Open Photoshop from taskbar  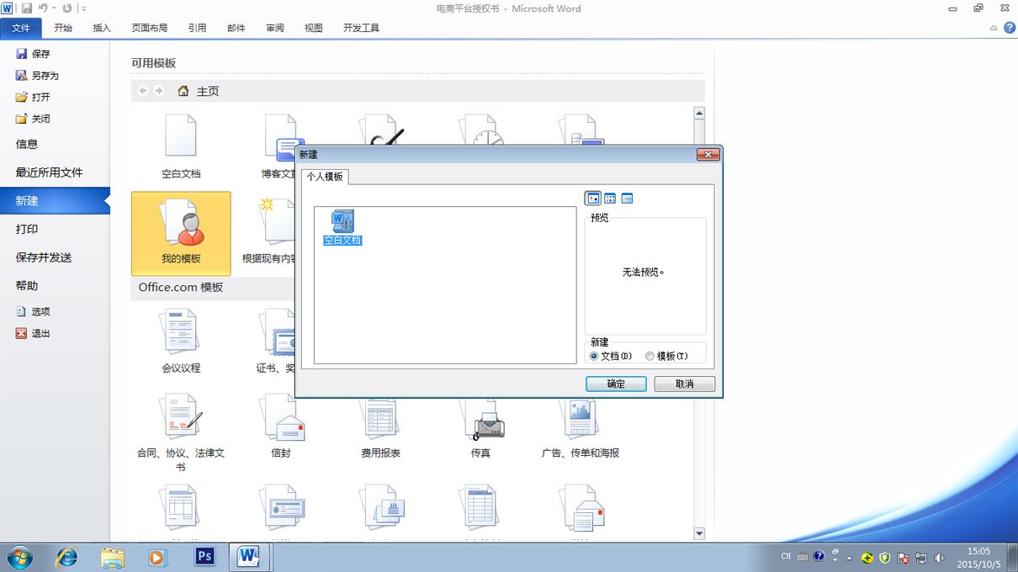click(204, 557)
